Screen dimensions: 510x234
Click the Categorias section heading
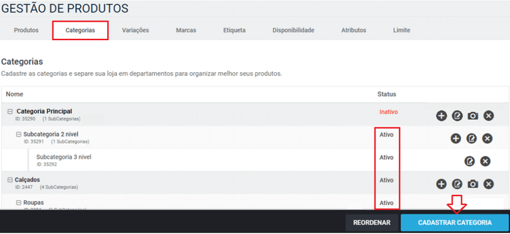click(22, 61)
